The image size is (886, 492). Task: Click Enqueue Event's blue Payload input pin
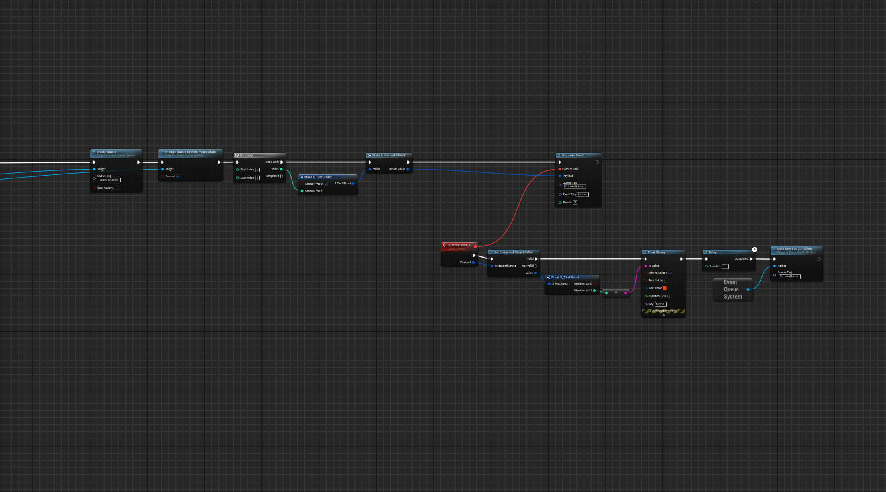pyautogui.click(x=560, y=176)
